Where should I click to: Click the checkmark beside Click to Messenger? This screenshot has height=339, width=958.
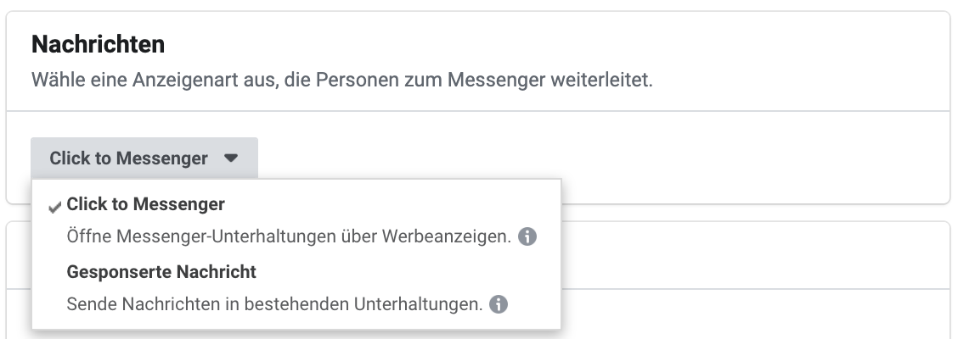pyautogui.click(x=55, y=208)
